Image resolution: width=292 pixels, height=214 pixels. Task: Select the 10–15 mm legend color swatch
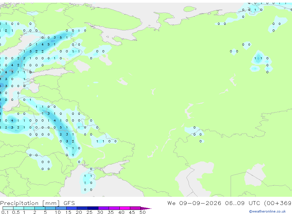click(61, 208)
